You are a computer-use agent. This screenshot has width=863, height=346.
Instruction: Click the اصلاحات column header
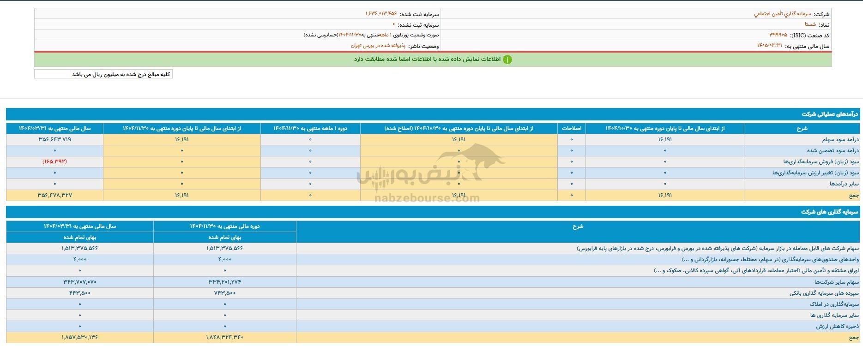click(x=571, y=128)
